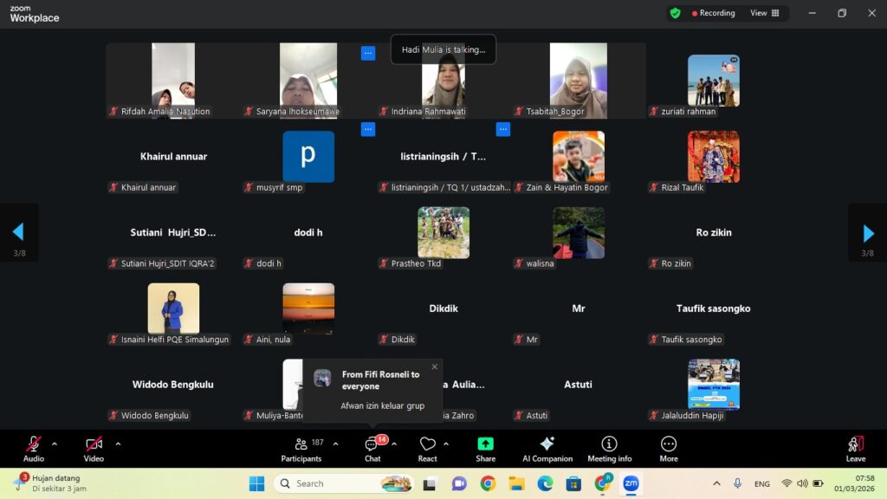Image resolution: width=887 pixels, height=499 pixels.
Task: Open the chat message from Fifi Rosneli
Action: pyautogui.click(x=372, y=391)
